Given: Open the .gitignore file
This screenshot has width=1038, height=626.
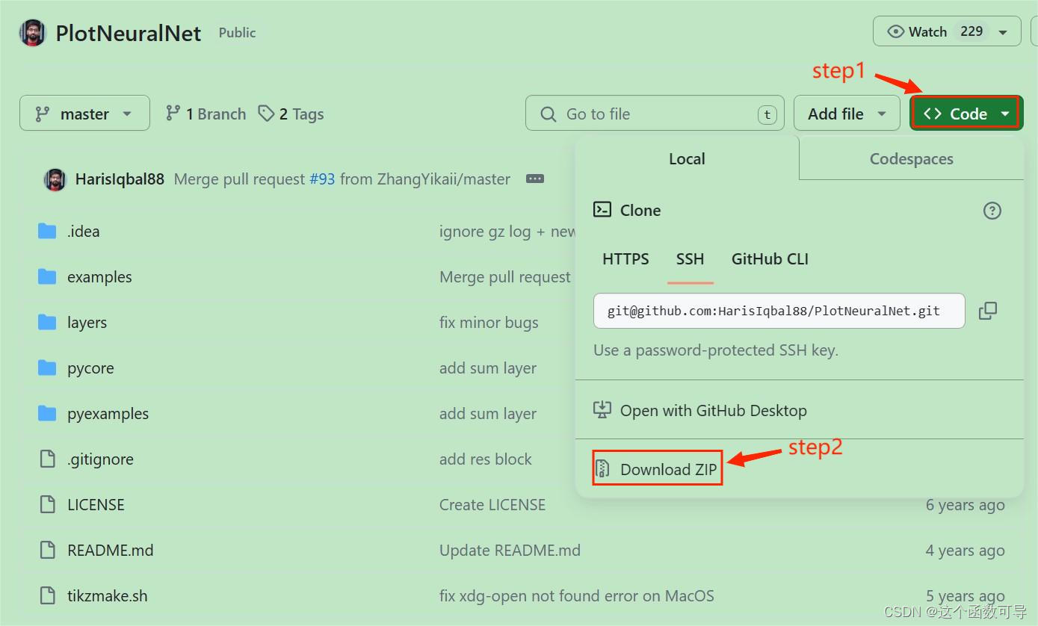Looking at the screenshot, I should click(100, 459).
